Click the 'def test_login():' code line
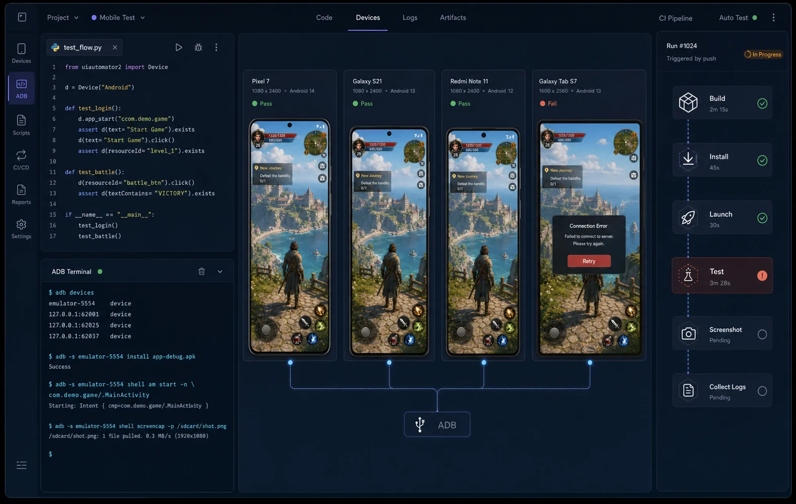Screen dimensions: 796x504 tap(93, 109)
